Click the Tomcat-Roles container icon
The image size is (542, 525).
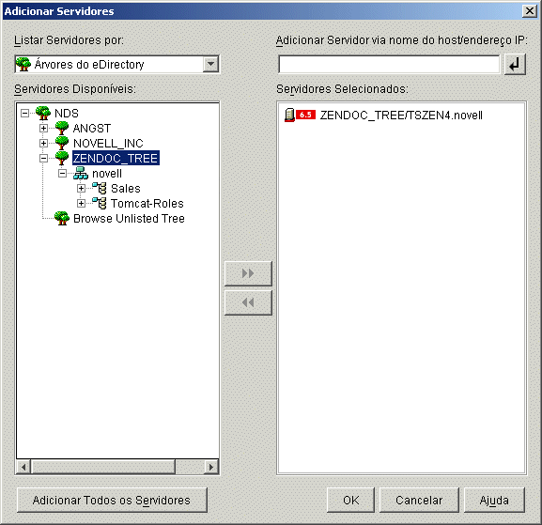tap(100, 203)
